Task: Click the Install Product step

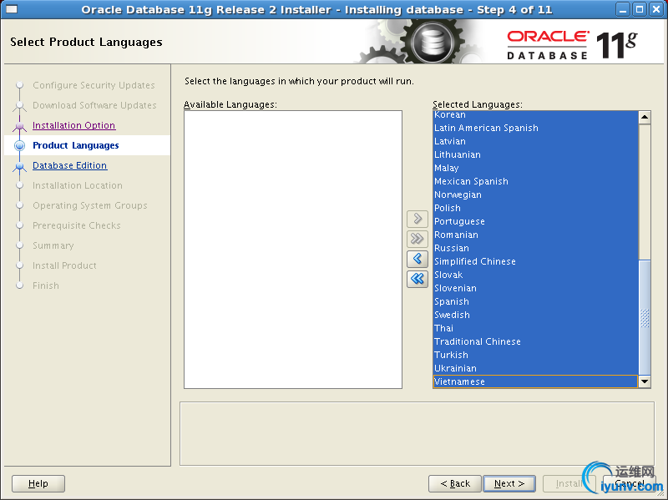Action: 65,265
